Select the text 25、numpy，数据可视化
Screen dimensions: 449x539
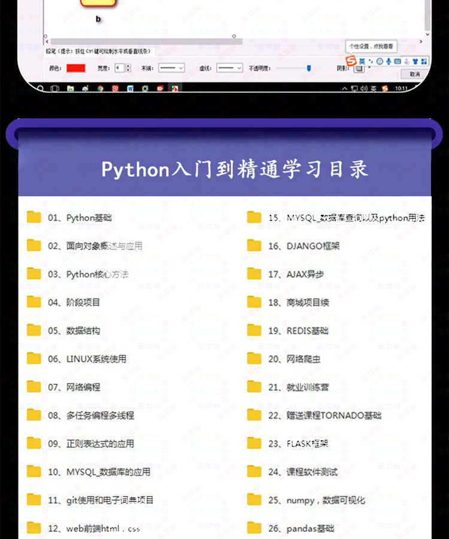317,500
